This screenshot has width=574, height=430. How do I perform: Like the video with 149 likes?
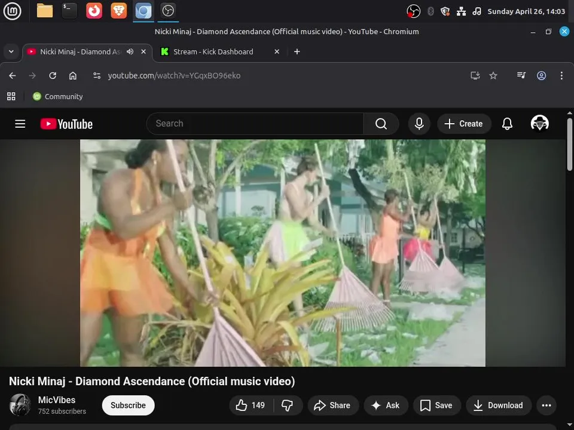pyautogui.click(x=251, y=405)
